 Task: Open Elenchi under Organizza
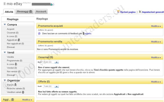point(12,85)
